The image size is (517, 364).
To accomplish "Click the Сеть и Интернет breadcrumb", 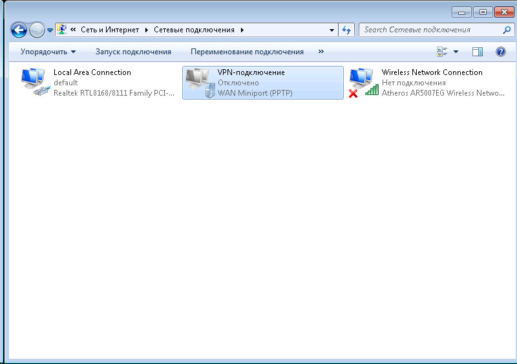I will coord(110,30).
